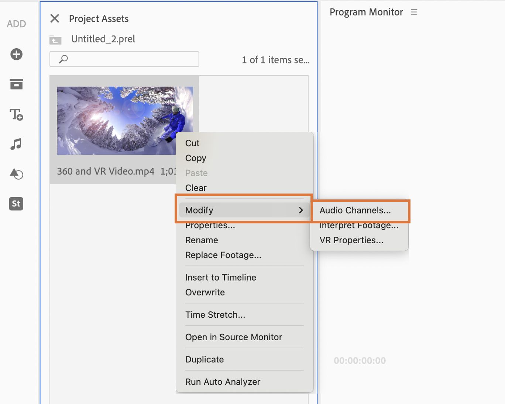The image size is (505, 404).
Task: Open VR Properties from the submenu
Action: coord(351,240)
